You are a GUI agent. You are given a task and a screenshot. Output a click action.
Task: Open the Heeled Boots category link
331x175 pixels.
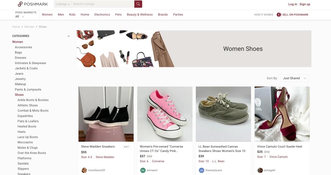pos(27,126)
